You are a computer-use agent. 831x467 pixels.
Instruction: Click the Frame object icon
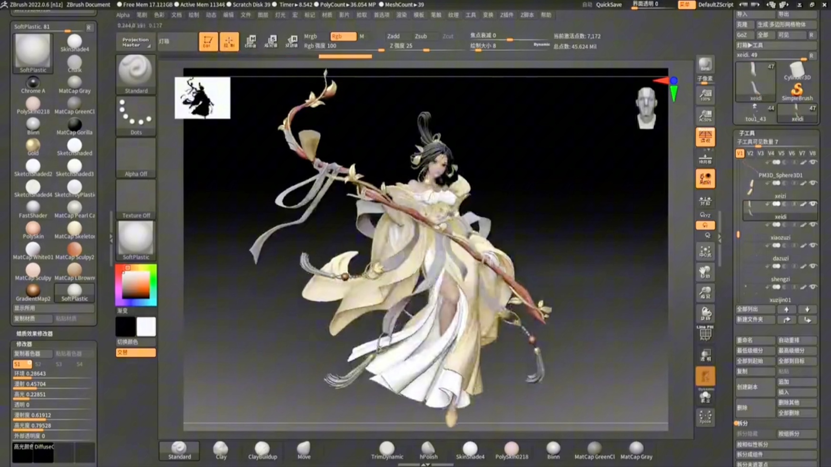pos(705,251)
